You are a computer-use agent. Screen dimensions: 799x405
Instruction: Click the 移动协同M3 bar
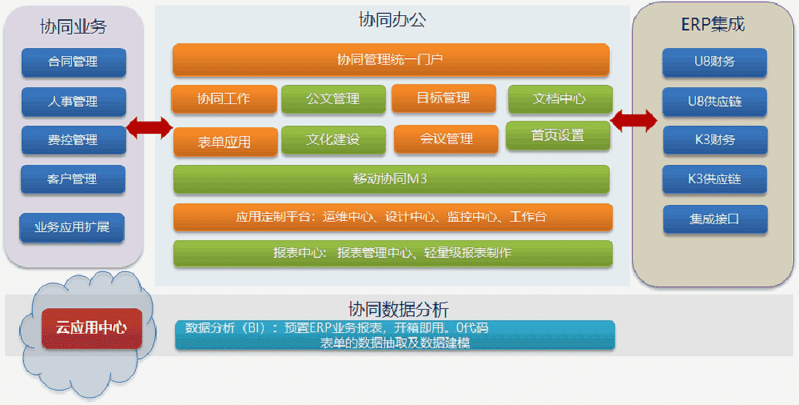click(x=390, y=179)
